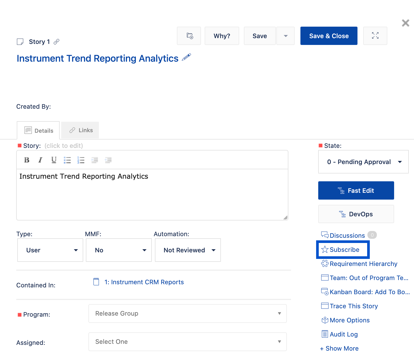Image resolution: width=414 pixels, height=360 pixels.
Task: Click the resize grip of the story text area
Action: [x=285, y=217]
